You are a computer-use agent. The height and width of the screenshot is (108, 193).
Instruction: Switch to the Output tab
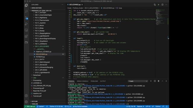point(103,81)
